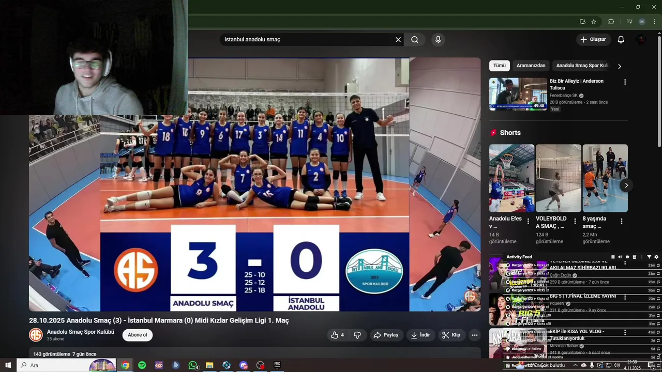Open the YouTube account avatar menu
This screenshot has height=372, width=662.
click(x=641, y=40)
